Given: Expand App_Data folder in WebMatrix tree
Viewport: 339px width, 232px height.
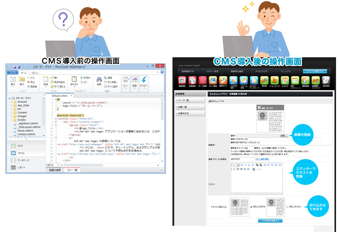Looking at the screenshot, I should 12,106.
